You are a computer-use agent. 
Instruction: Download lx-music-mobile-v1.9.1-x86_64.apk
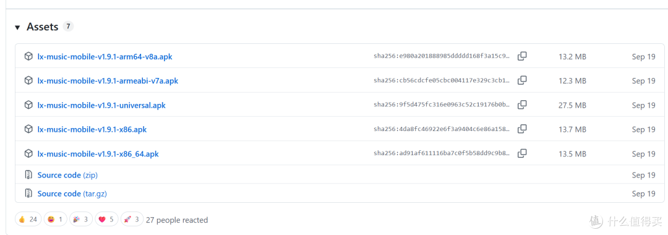click(98, 154)
